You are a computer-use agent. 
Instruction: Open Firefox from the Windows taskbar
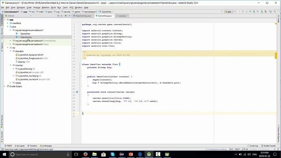85,154
